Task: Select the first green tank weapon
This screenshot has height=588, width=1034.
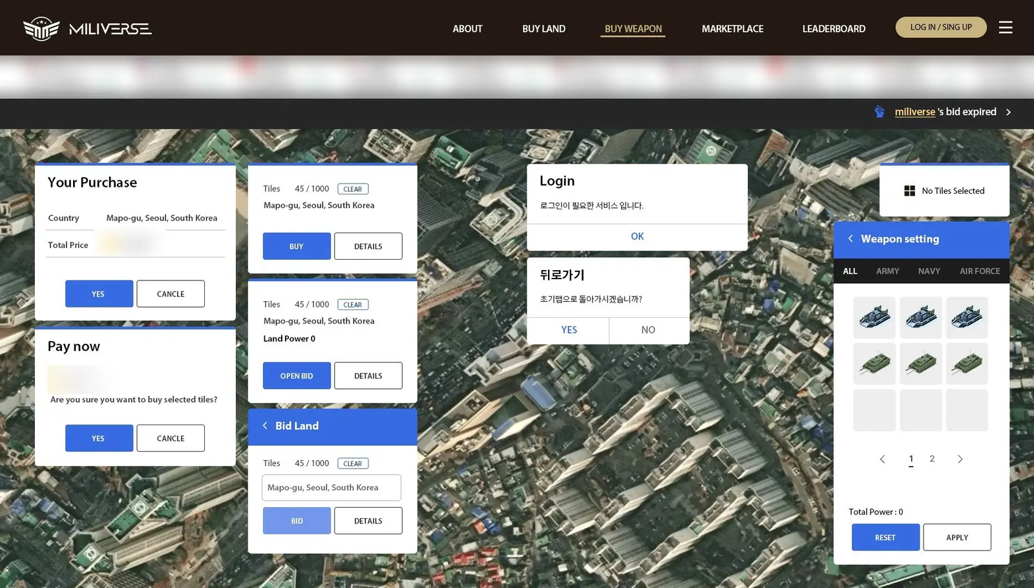Action: [874, 364]
